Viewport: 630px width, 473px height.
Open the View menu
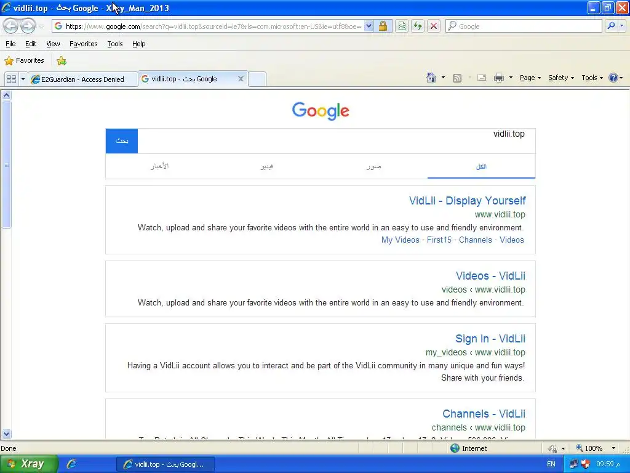coord(53,44)
